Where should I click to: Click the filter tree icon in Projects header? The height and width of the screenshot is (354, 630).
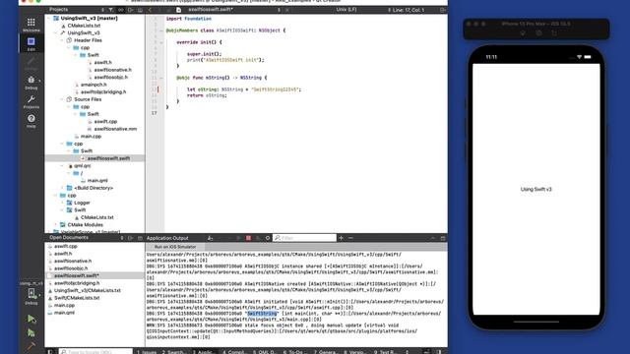pyautogui.click(x=111, y=10)
